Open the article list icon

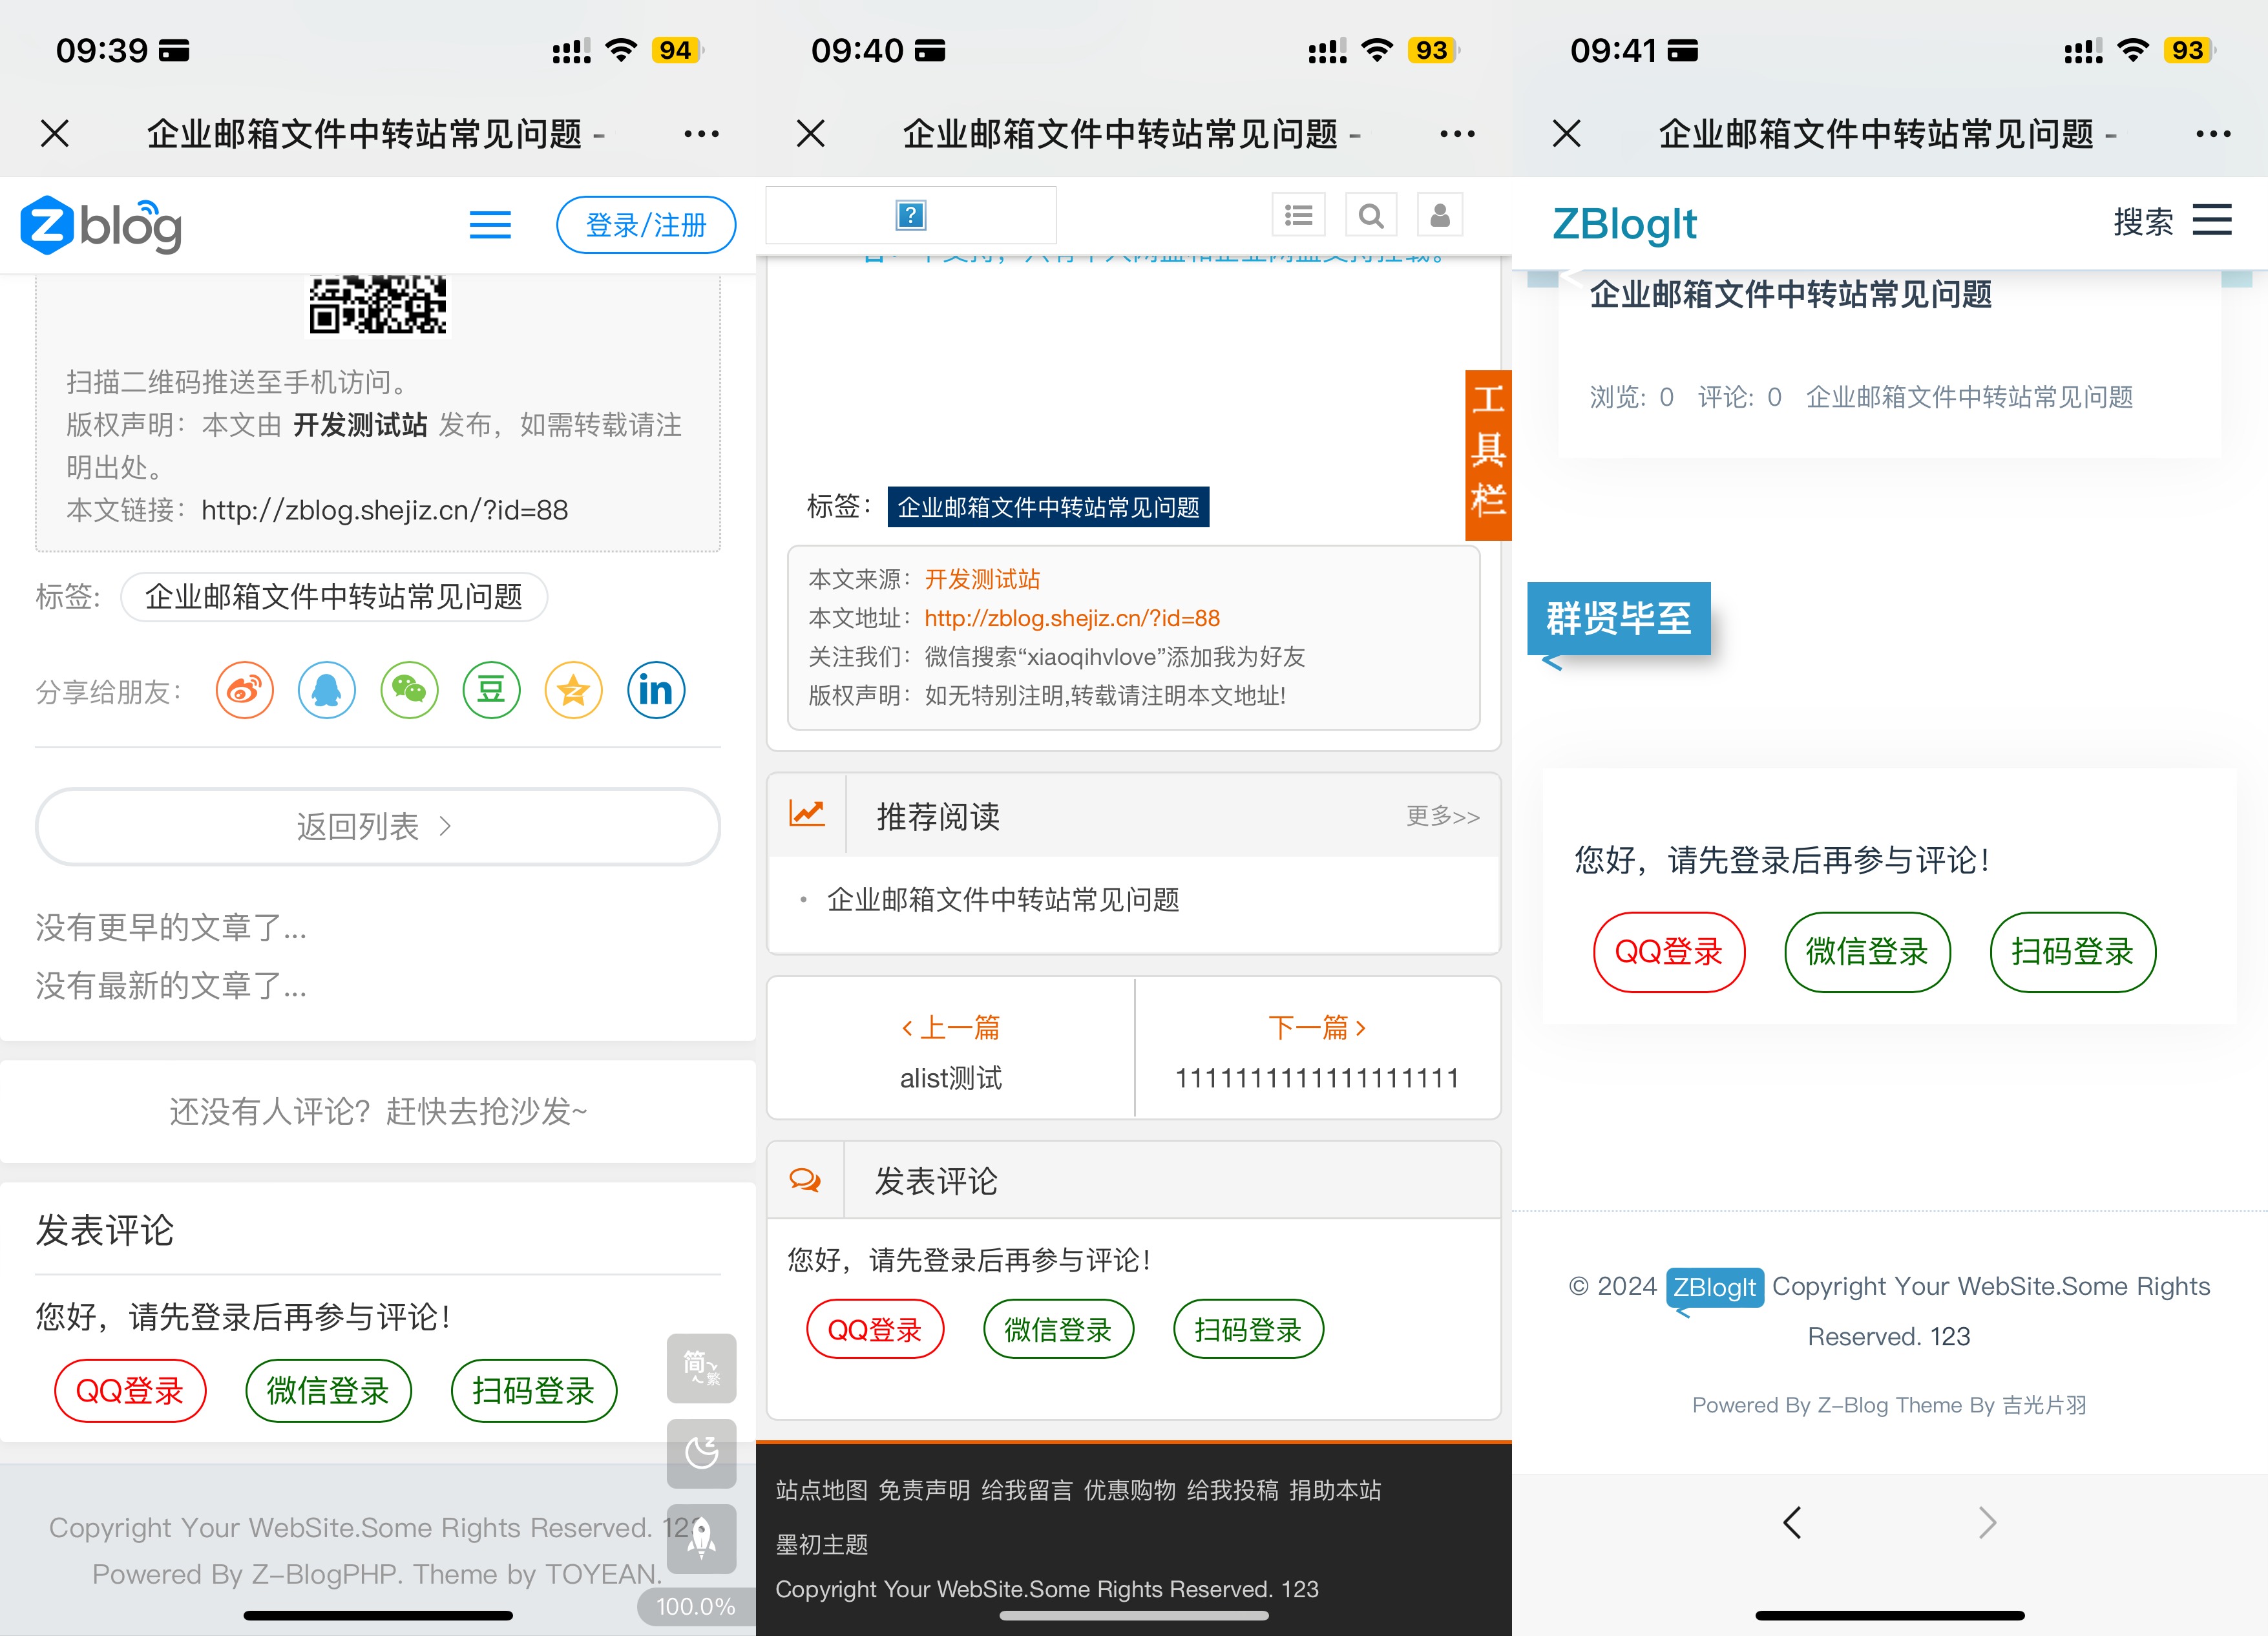pyautogui.click(x=1298, y=214)
